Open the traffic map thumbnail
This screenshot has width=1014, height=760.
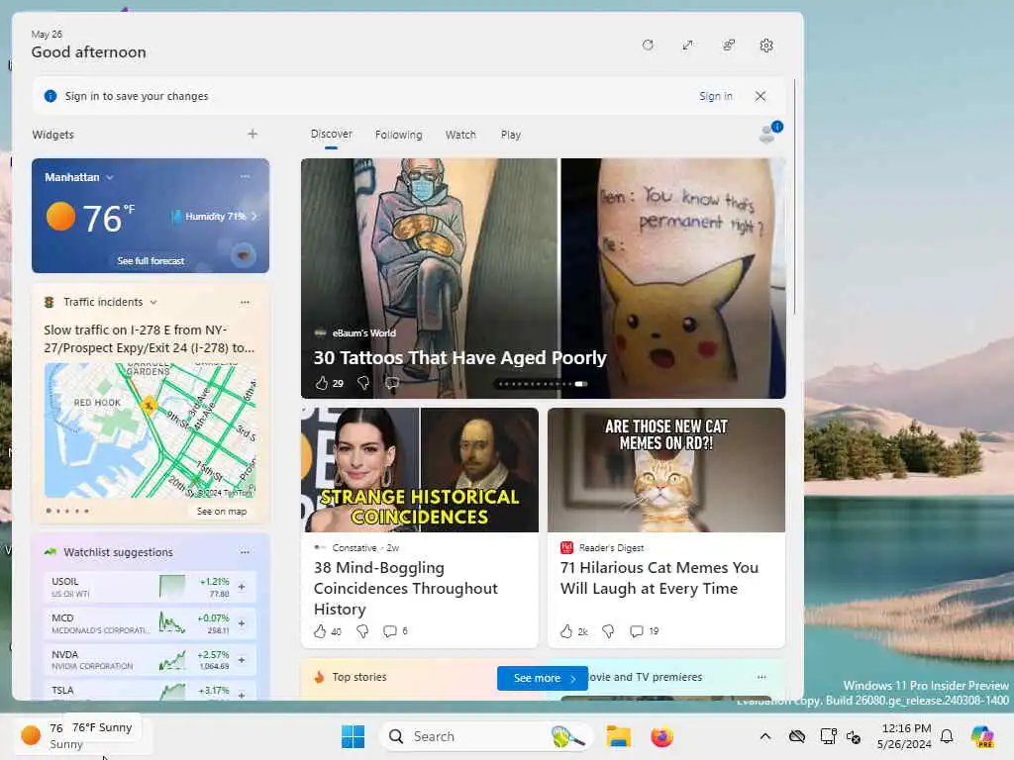(151, 429)
